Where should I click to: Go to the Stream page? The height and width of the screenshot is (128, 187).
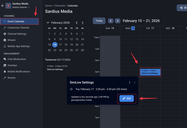pos(12,40)
